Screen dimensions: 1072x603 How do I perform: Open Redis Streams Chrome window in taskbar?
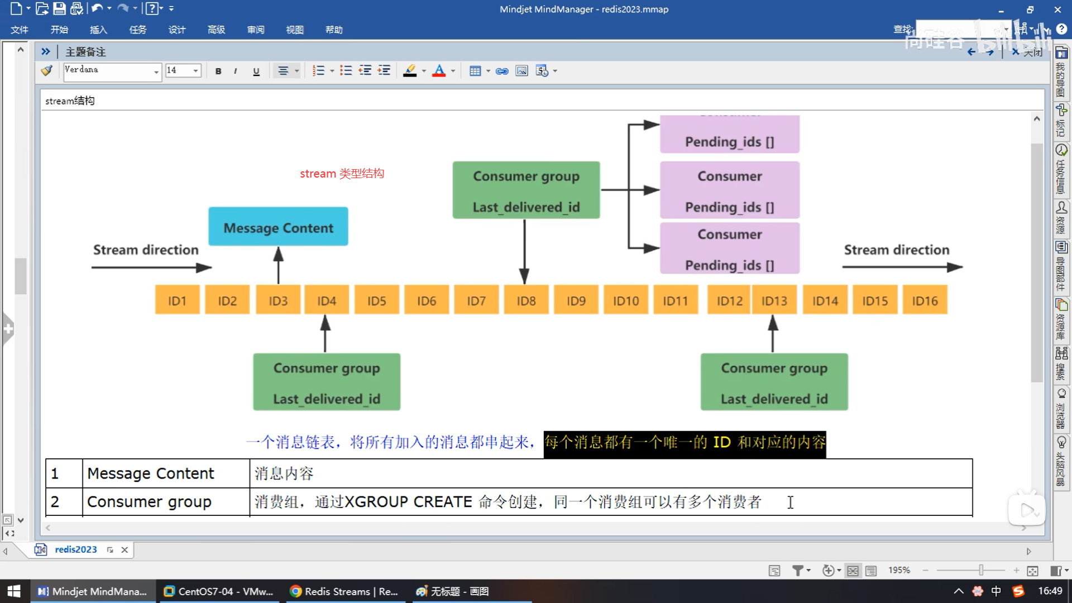pyautogui.click(x=344, y=591)
